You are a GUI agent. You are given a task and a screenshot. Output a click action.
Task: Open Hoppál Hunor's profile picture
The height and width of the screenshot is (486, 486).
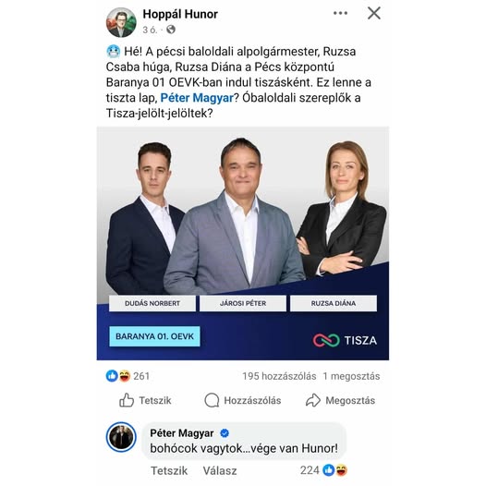121,22
